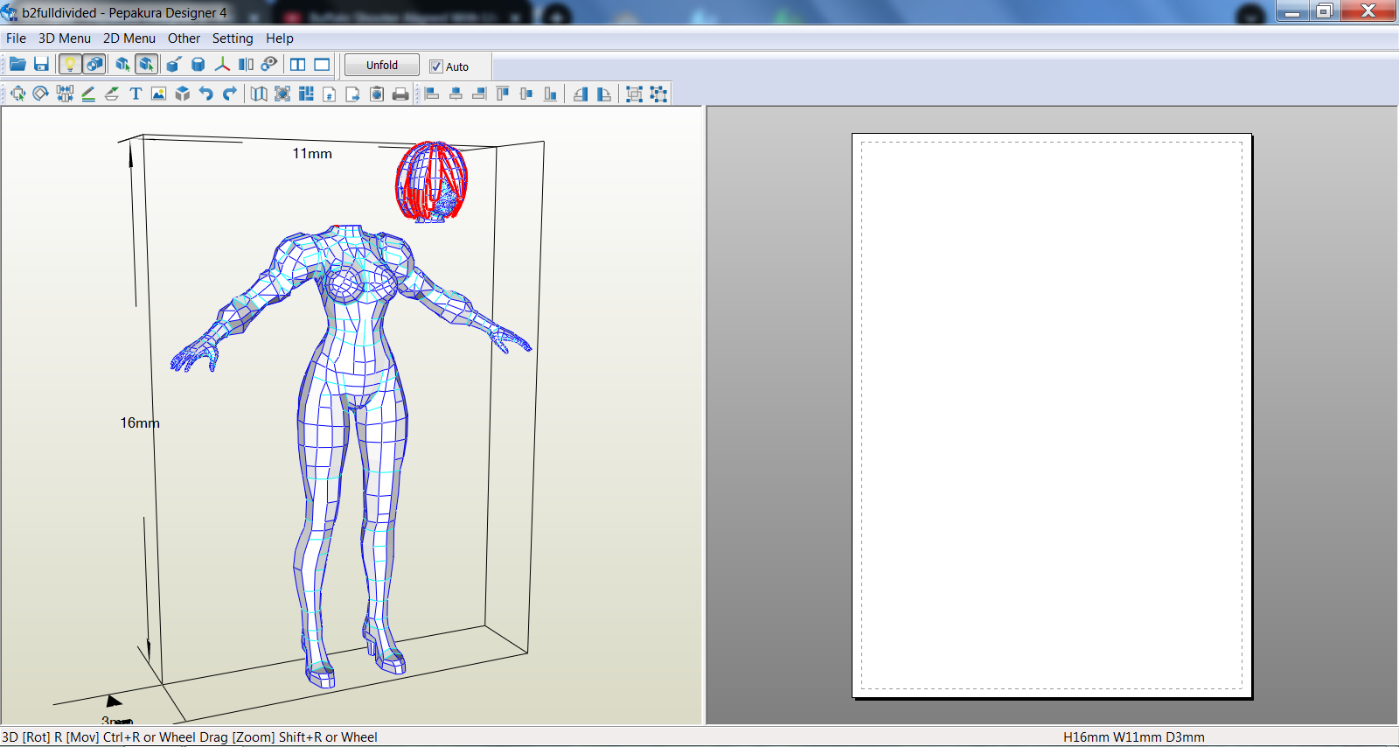This screenshot has width=1399, height=747.
Task: Click the Redo arrow icon
Action: [230, 94]
